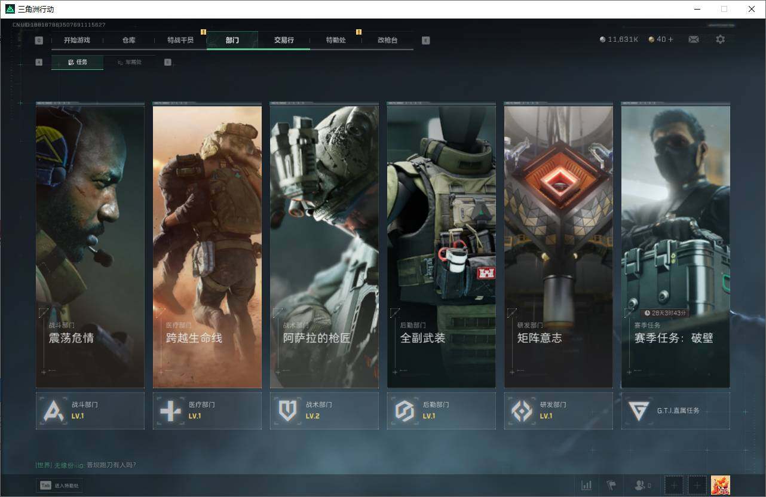The width and height of the screenshot is (766, 497).
Task: Click the Q key previous-tab icon
Action: point(39,41)
